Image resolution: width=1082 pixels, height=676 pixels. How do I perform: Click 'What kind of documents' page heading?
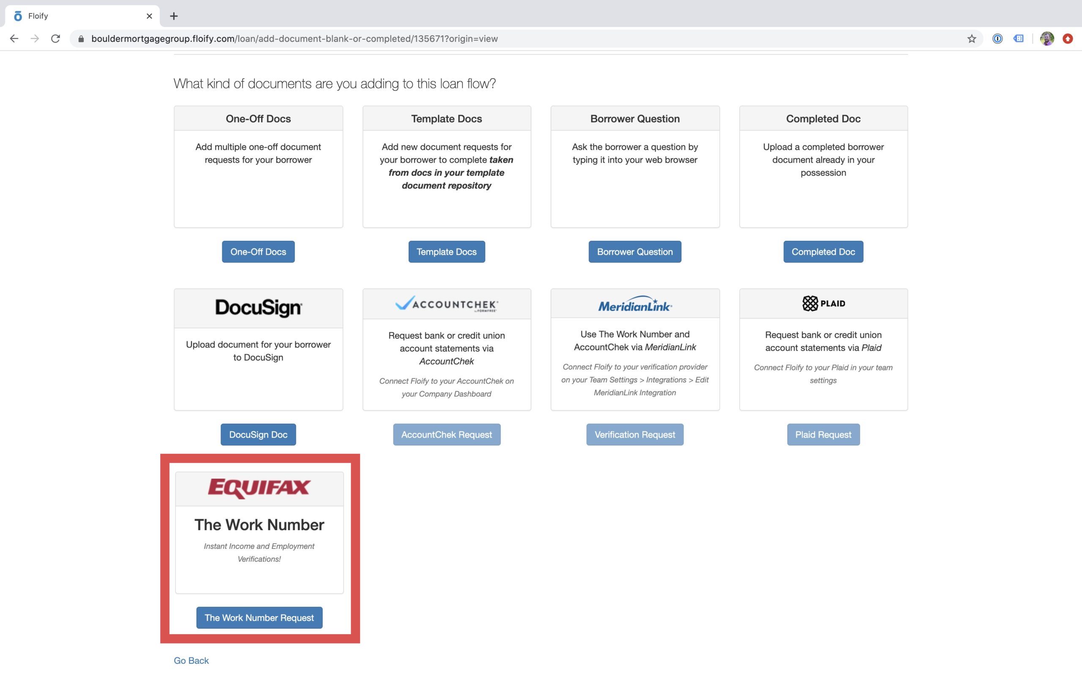pyautogui.click(x=334, y=84)
